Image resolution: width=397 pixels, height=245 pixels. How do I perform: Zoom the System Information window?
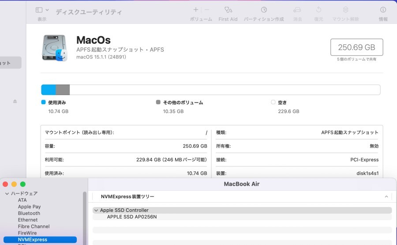click(x=23, y=184)
